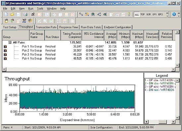Screen dimensions: 182x131
Task: Open the Response Time tab
Action: pos(69,27)
